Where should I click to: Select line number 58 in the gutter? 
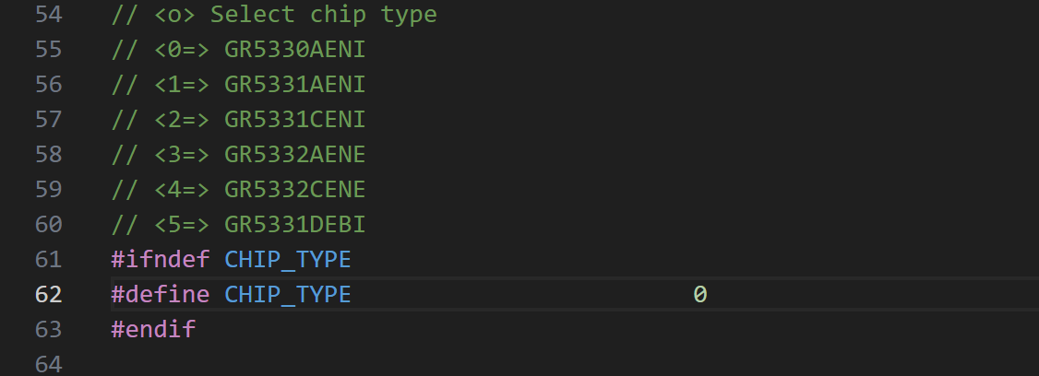point(48,155)
